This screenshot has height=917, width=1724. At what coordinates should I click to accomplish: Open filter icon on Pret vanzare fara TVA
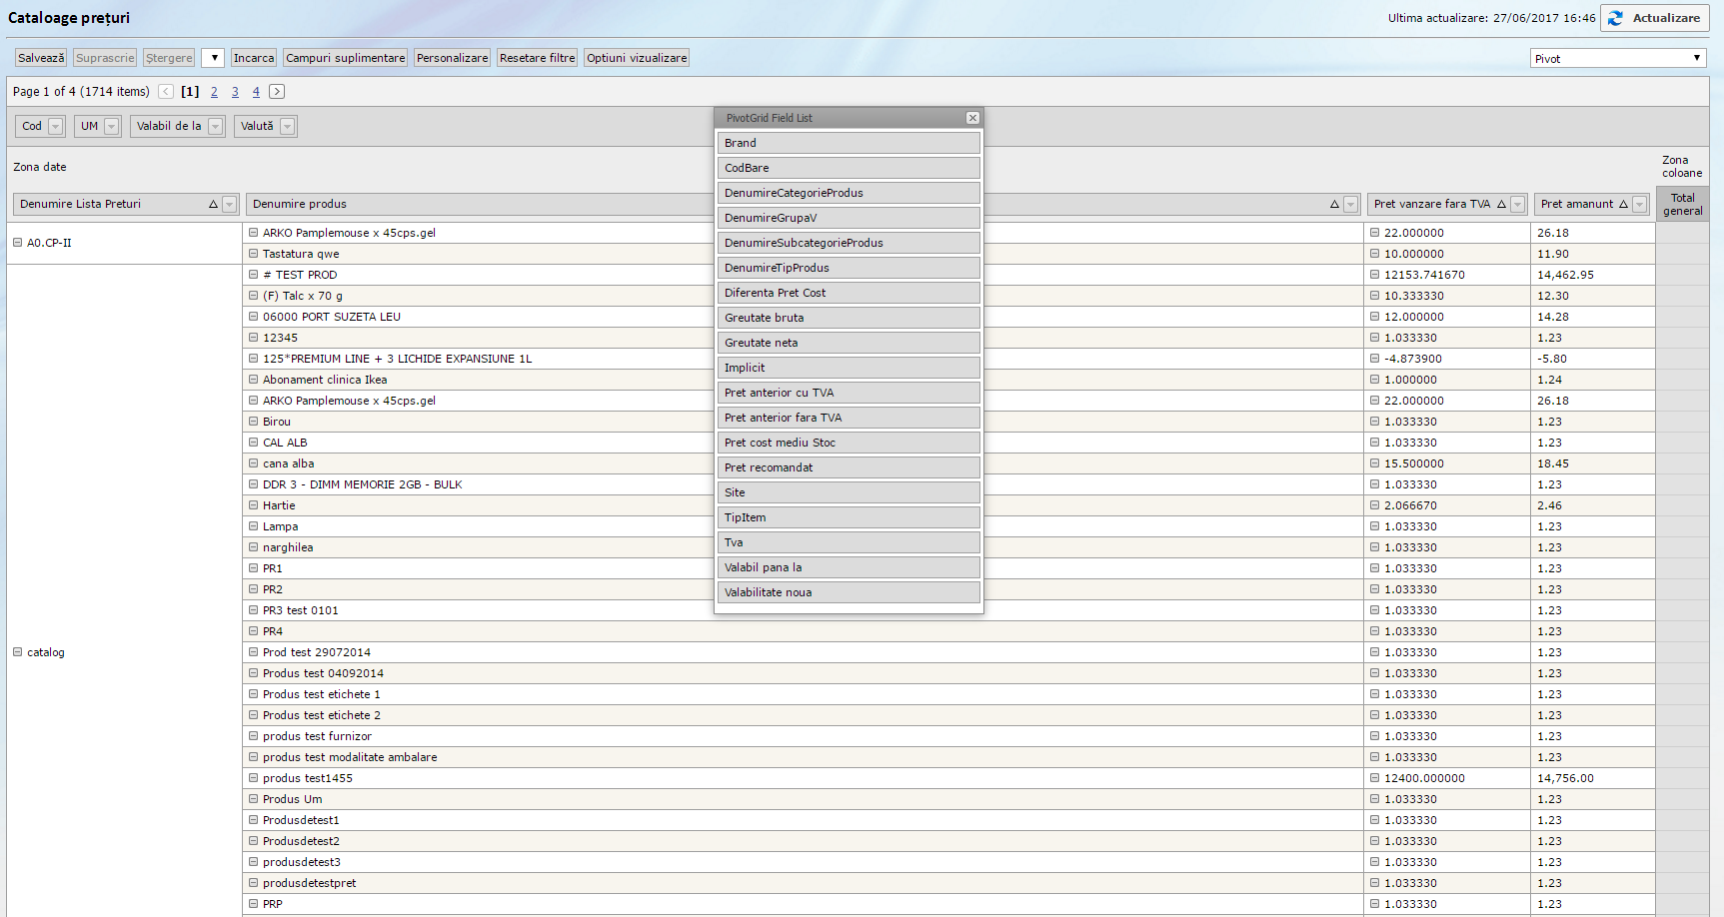point(1517,205)
